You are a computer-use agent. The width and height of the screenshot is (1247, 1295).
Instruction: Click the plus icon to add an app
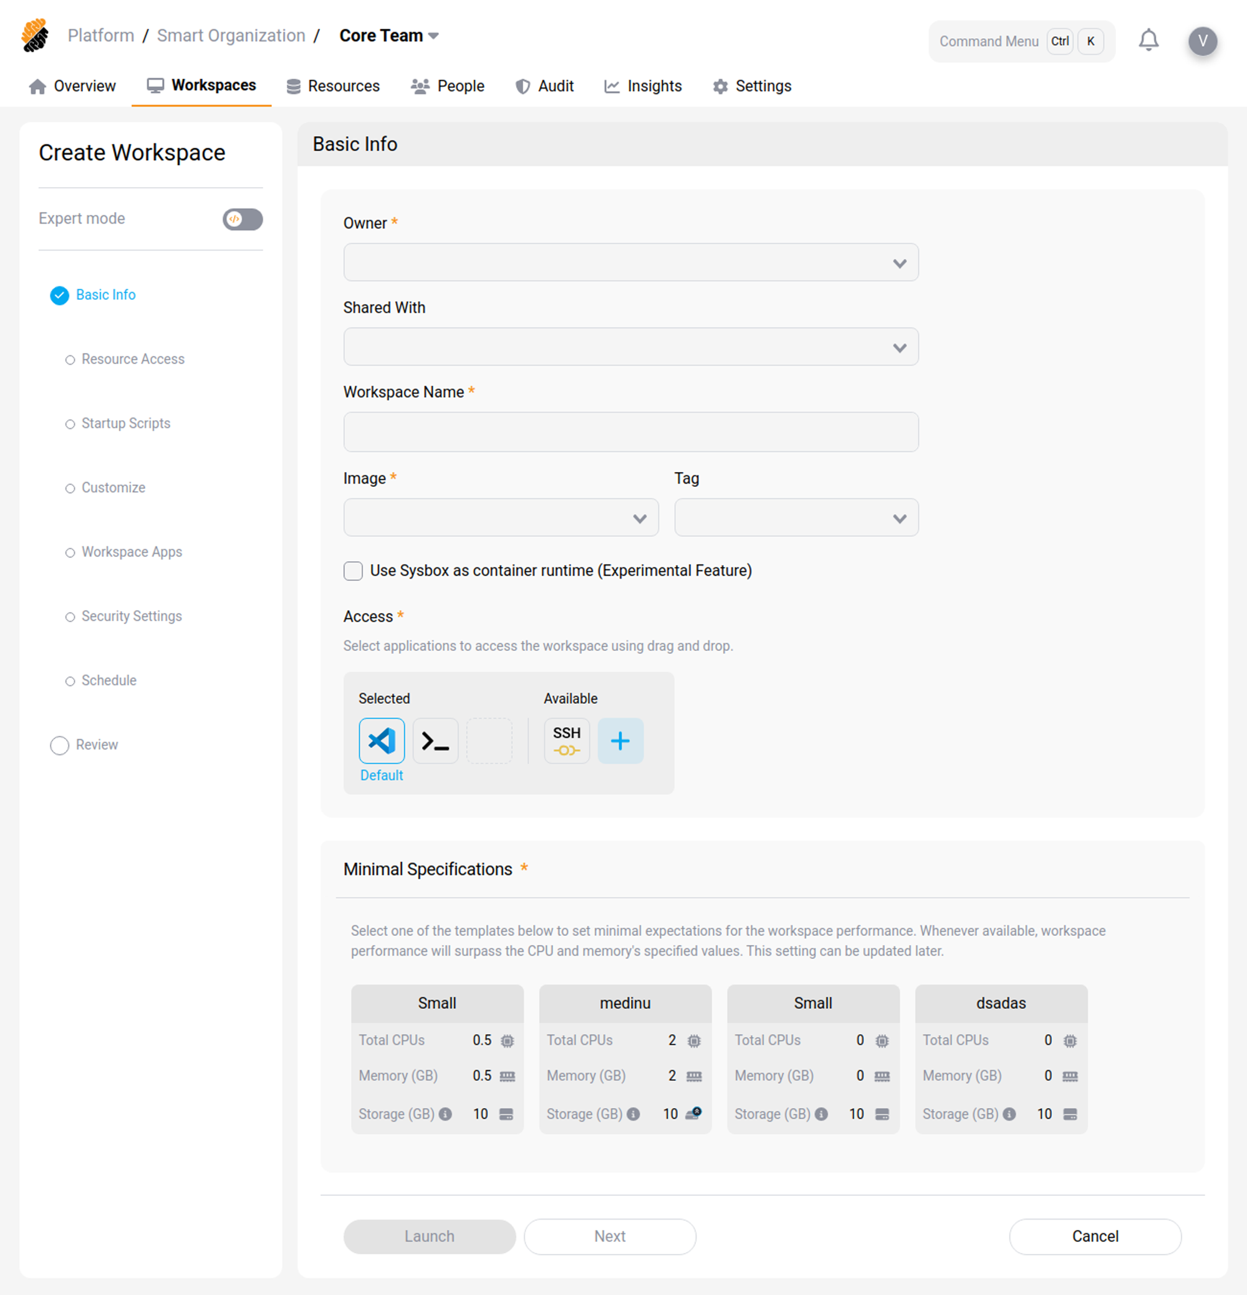click(620, 740)
